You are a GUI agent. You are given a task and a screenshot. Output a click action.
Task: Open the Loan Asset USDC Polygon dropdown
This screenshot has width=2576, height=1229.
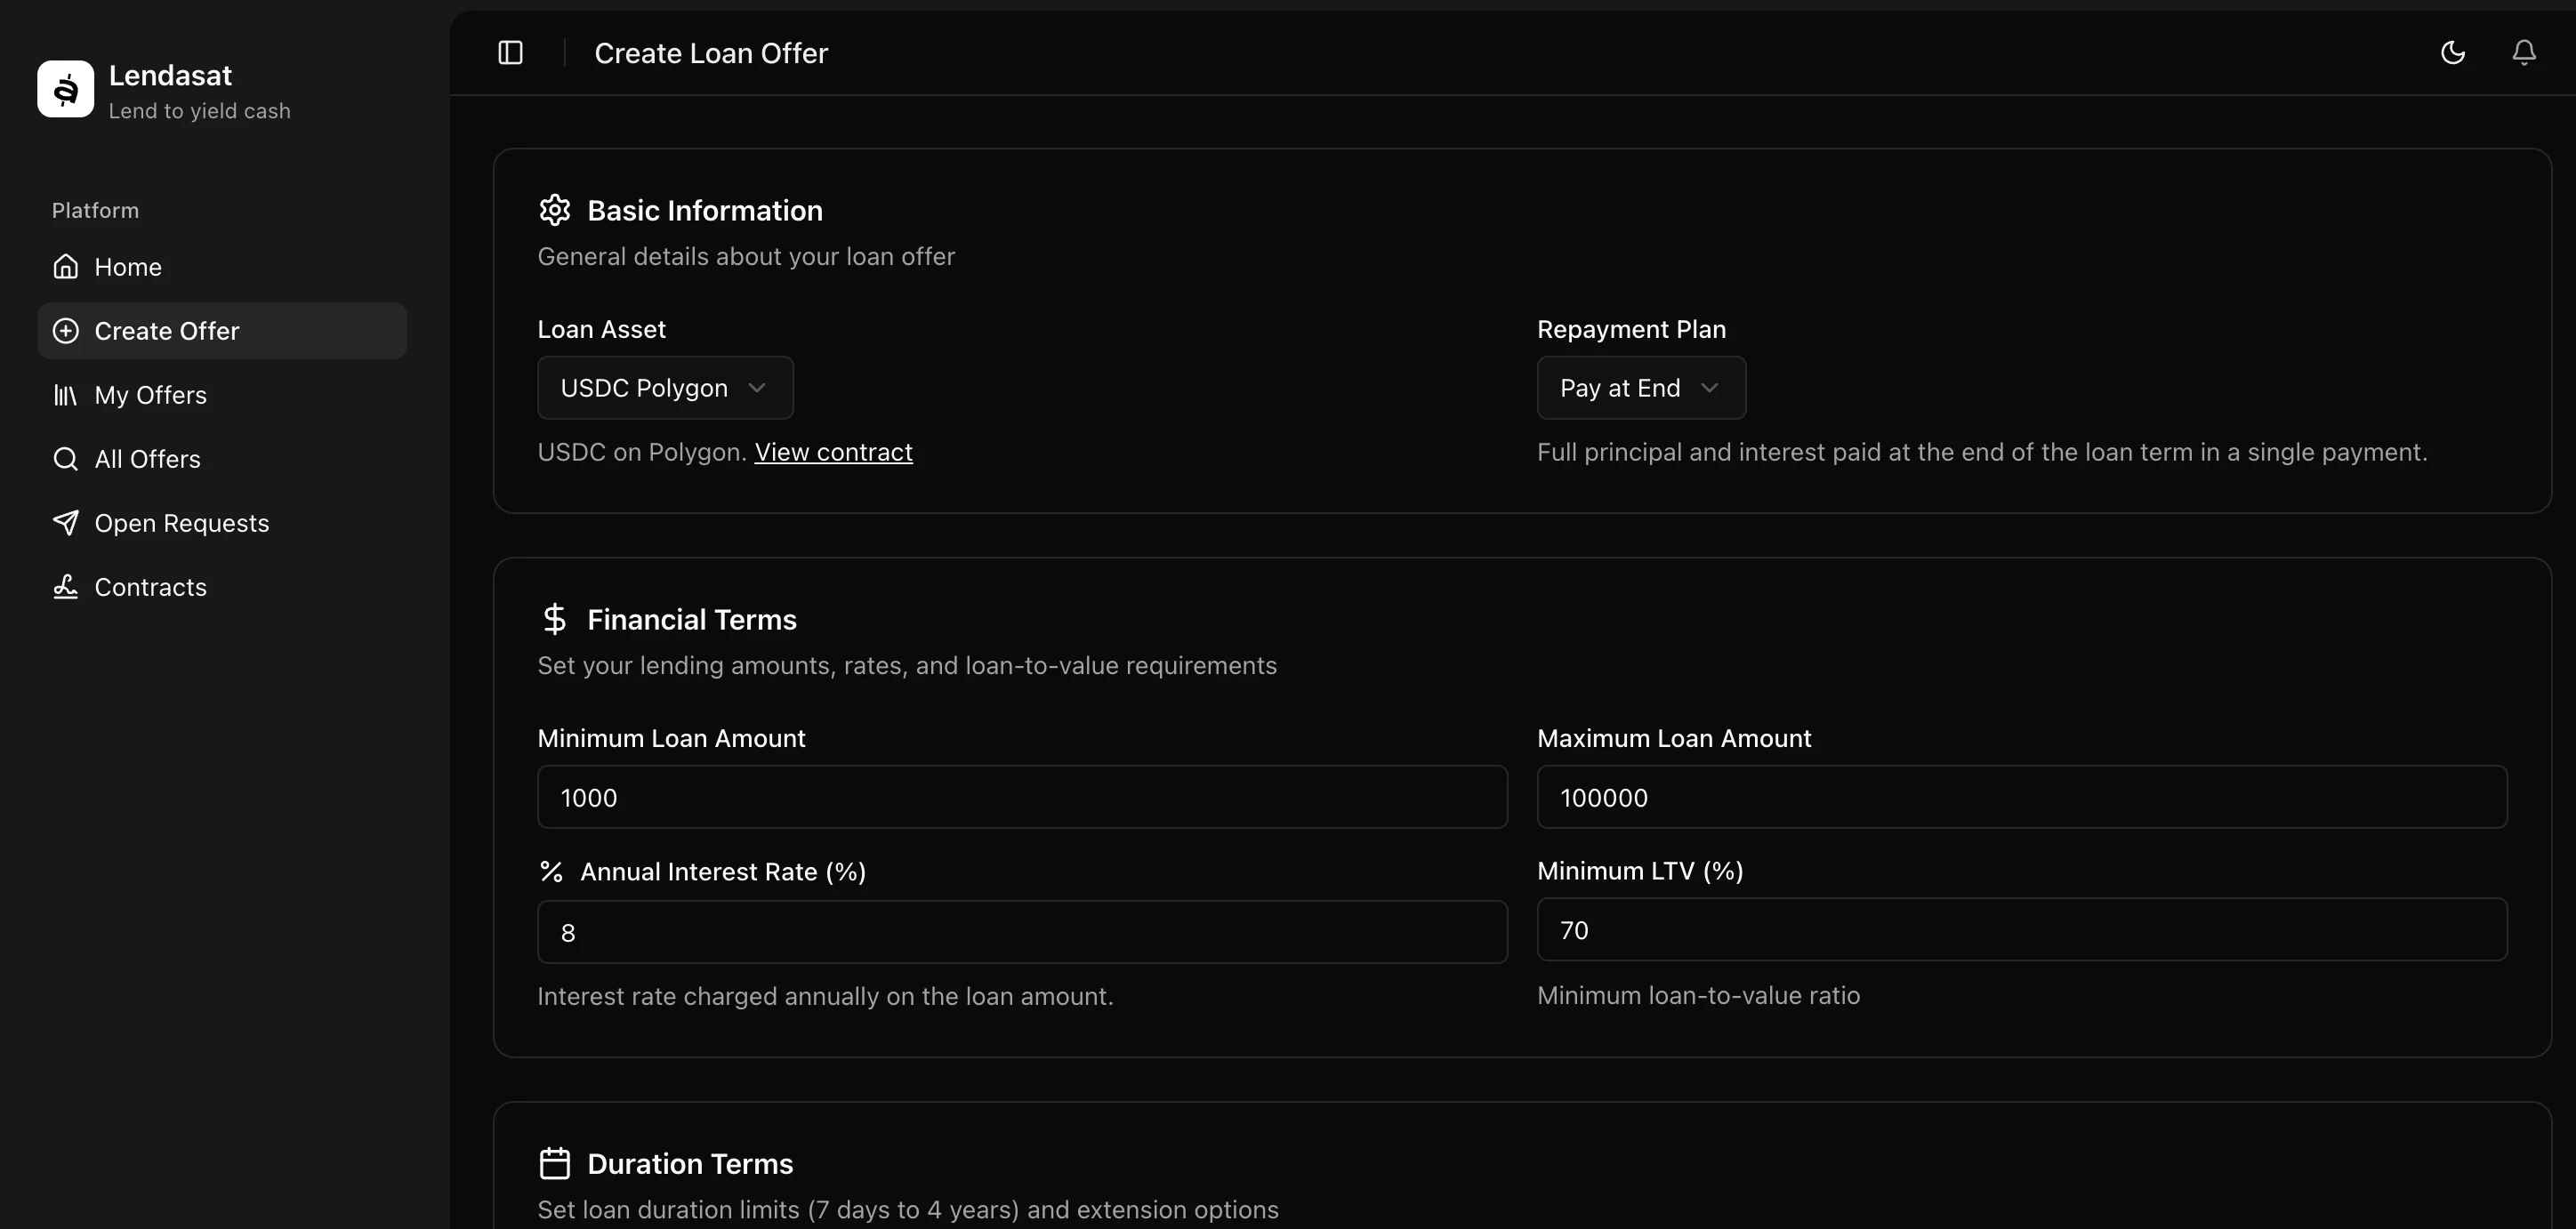tap(665, 388)
